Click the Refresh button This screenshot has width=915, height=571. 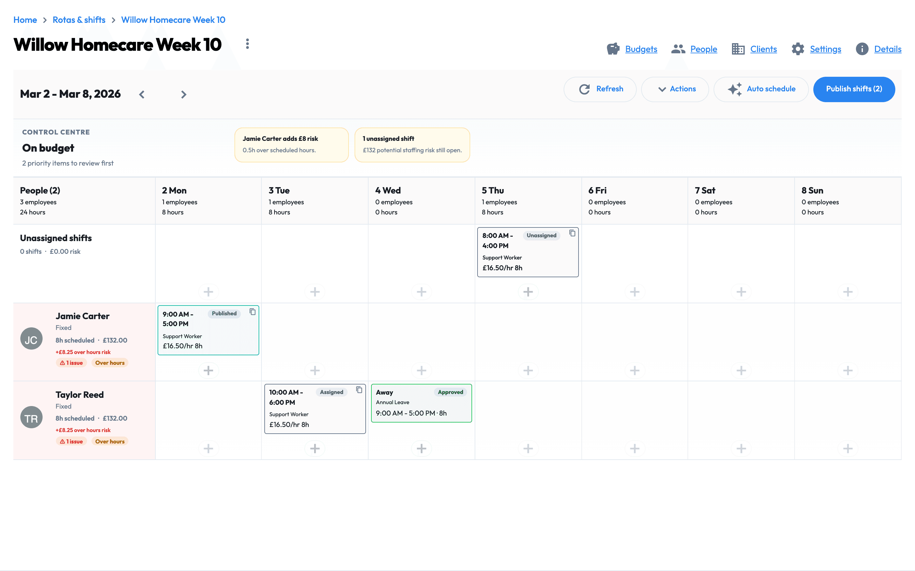tap(600, 89)
